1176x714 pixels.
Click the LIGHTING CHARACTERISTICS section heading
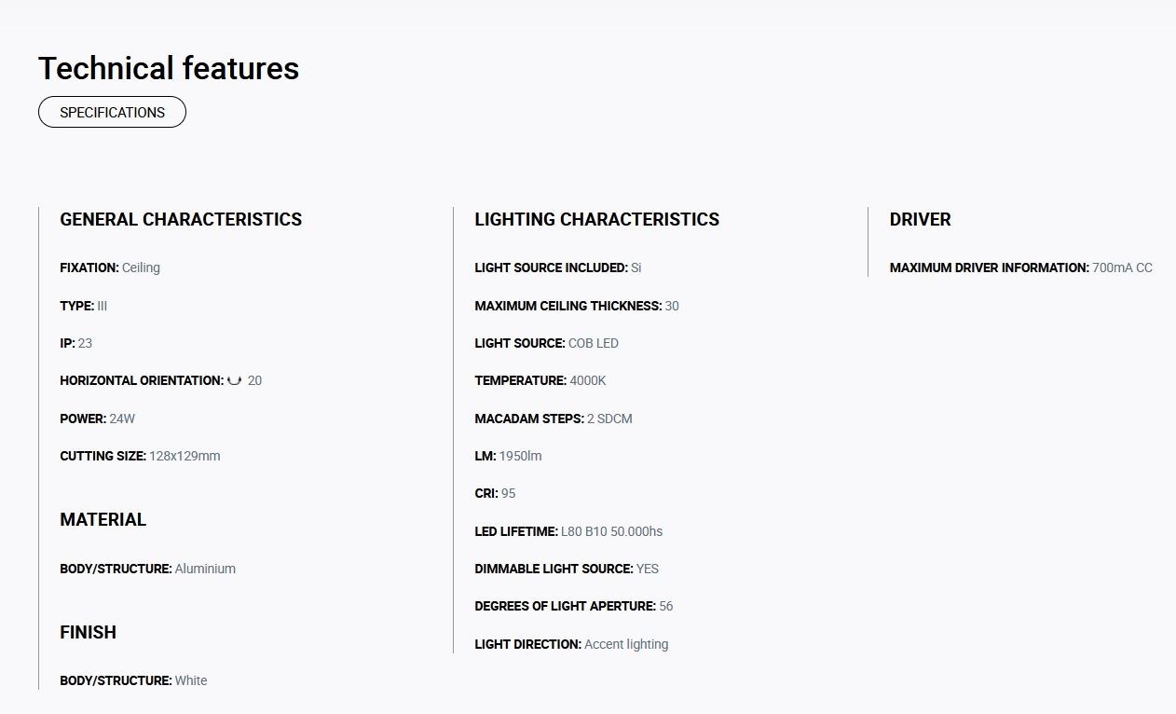pos(597,219)
